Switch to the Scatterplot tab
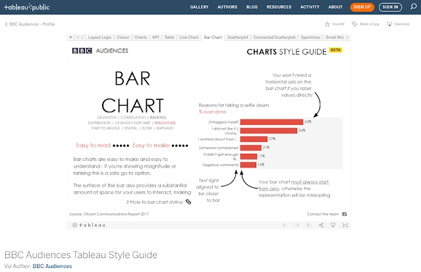This screenshot has width=421, height=272. point(238,37)
